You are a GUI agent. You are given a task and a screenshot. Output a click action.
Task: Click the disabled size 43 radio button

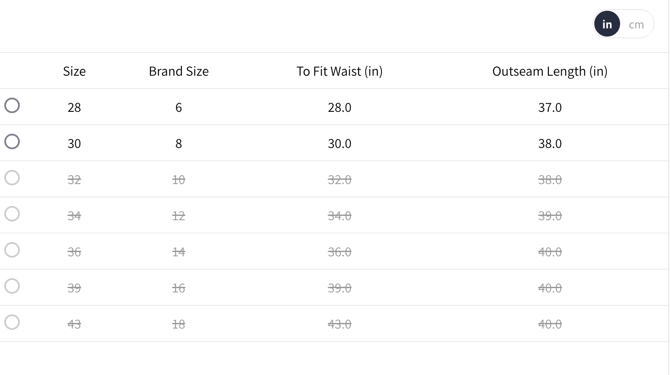pos(12,322)
